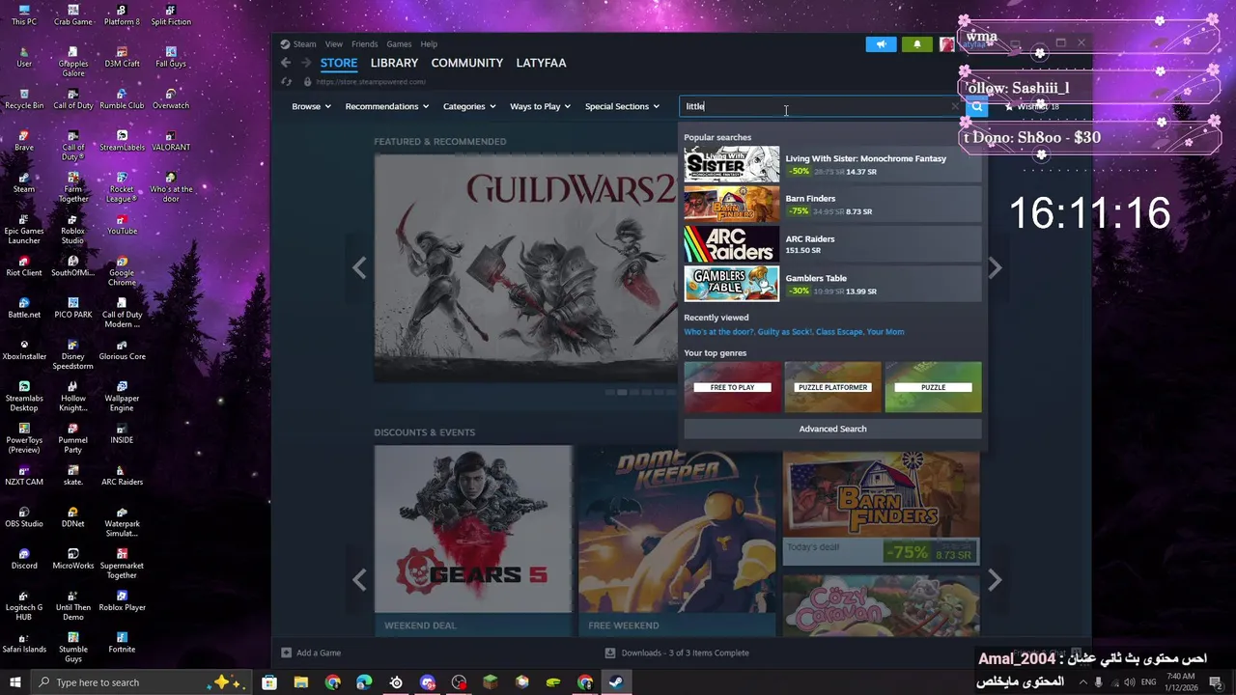Click the Add a Game plus icon

tap(286, 653)
